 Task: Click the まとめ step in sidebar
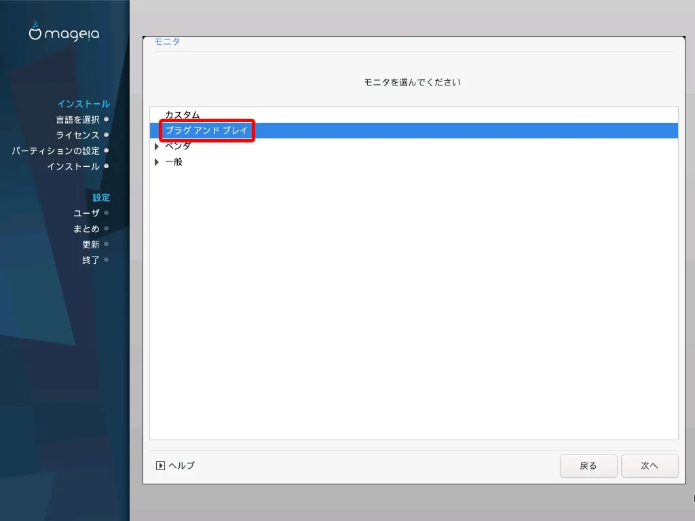[86, 229]
